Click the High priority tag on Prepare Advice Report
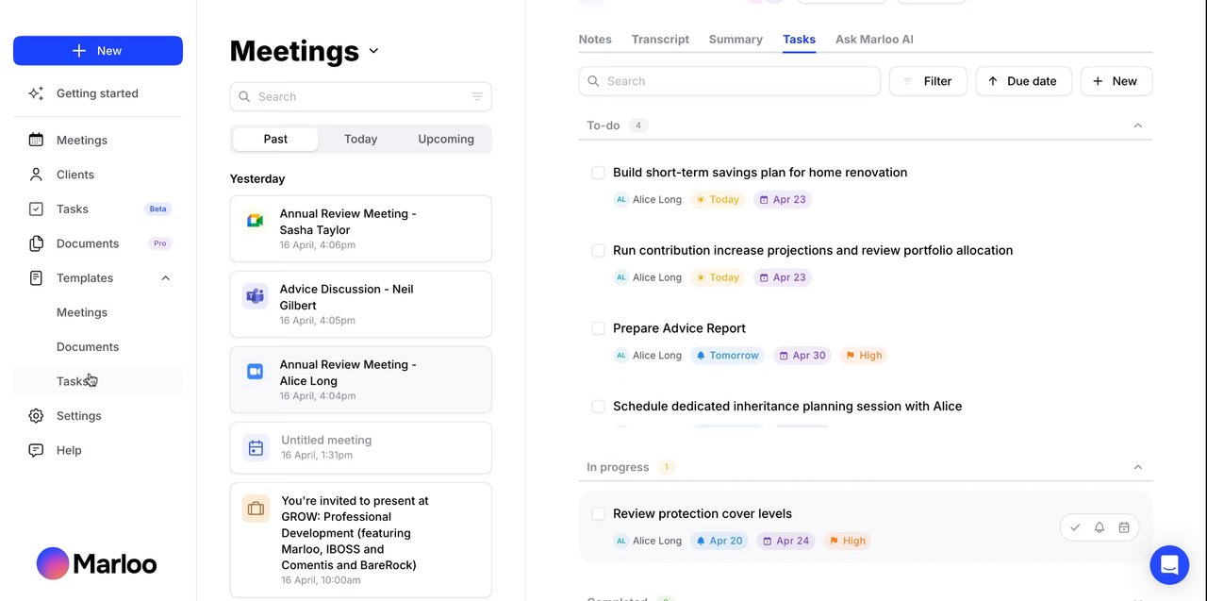Image resolution: width=1207 pixels, height=601 pixels. click(863, 356)
